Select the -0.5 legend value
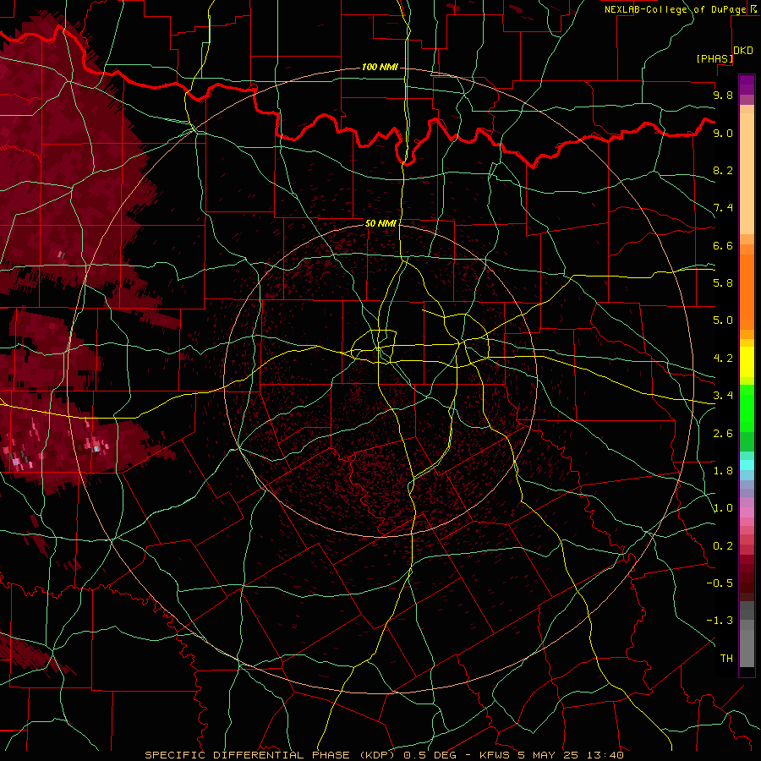Viewport: 761px width, 761px height. coord(720,583)
